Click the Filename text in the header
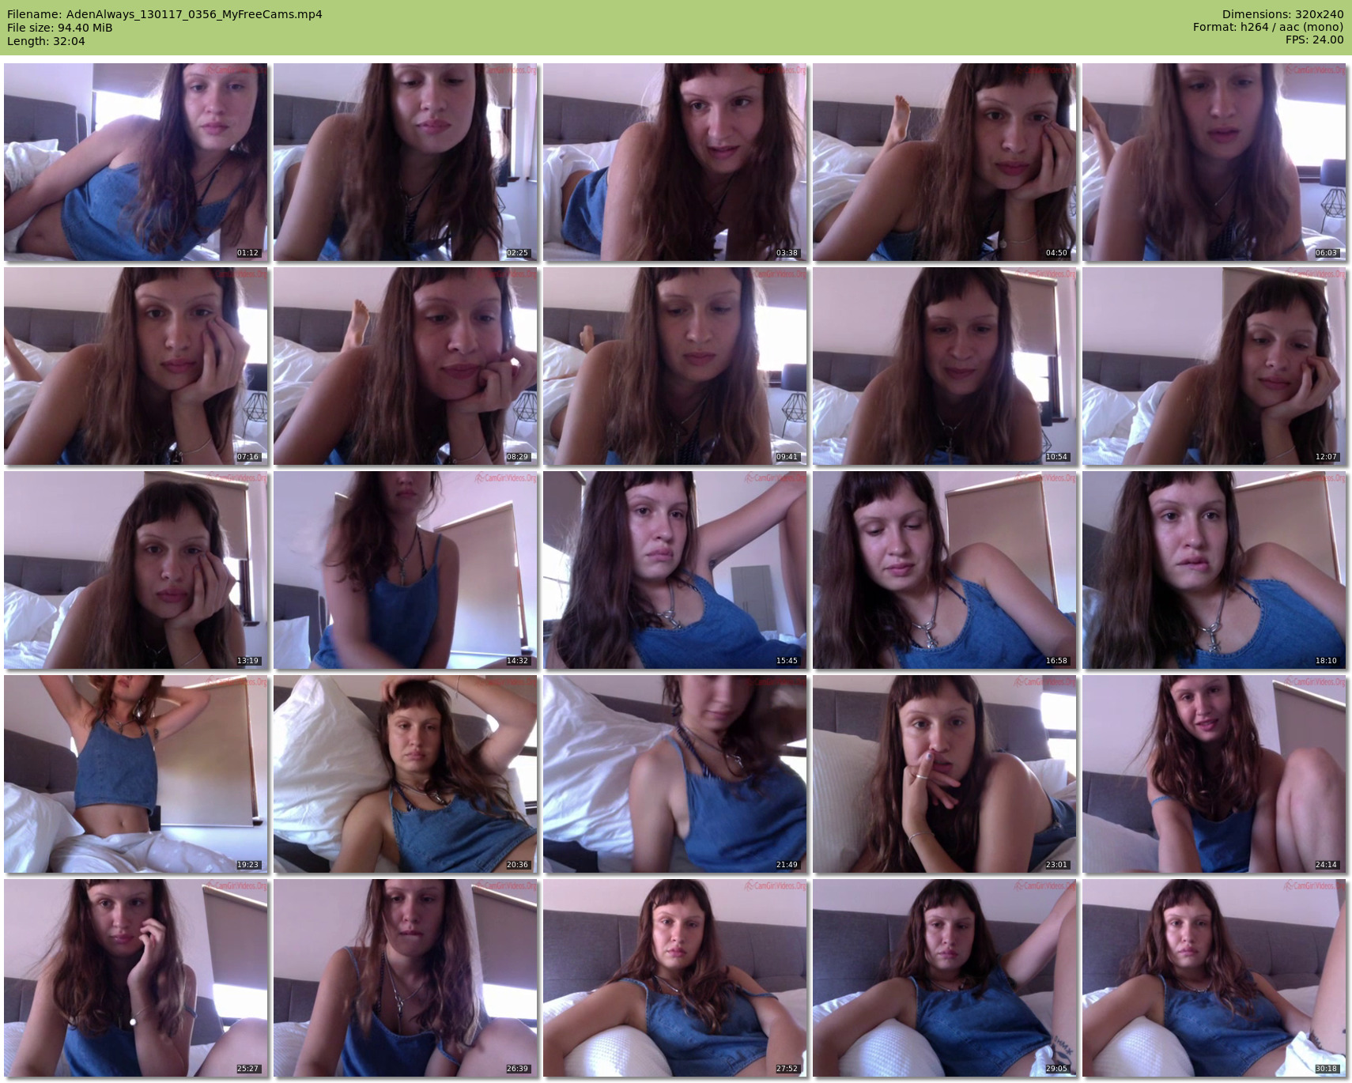Screen dimensions: 1352x1083 [x=164, y=14]
